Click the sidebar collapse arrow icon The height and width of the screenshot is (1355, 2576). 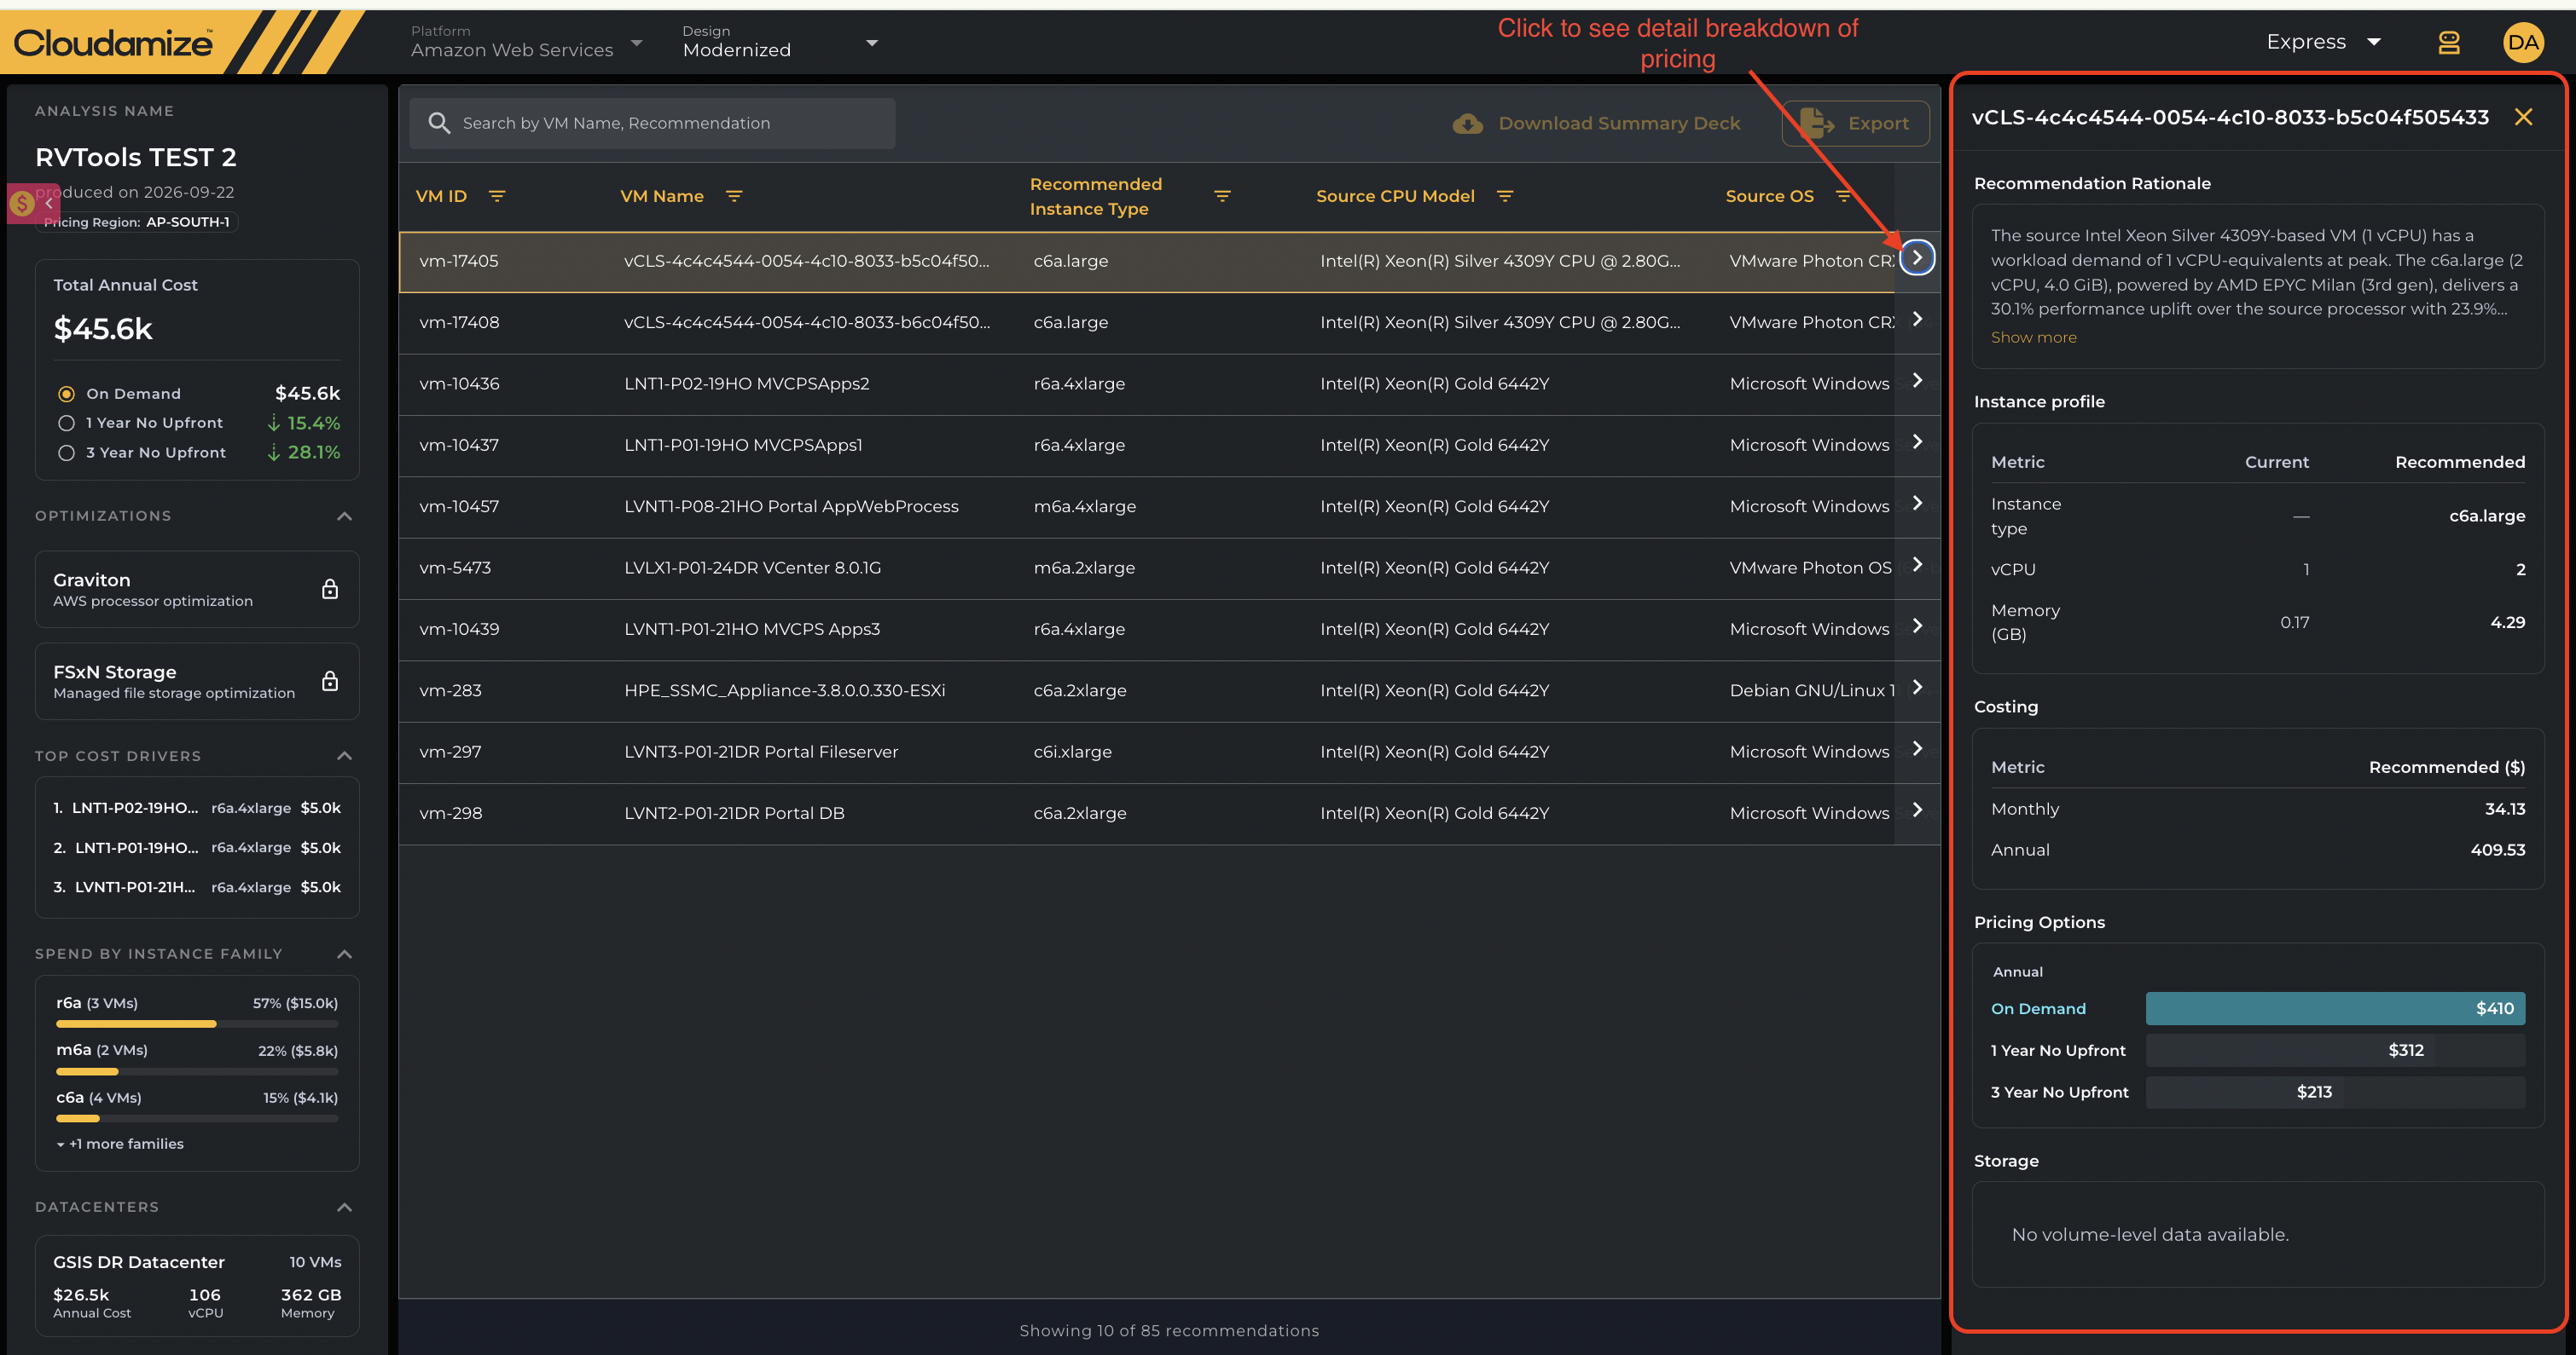pos(47,203)
